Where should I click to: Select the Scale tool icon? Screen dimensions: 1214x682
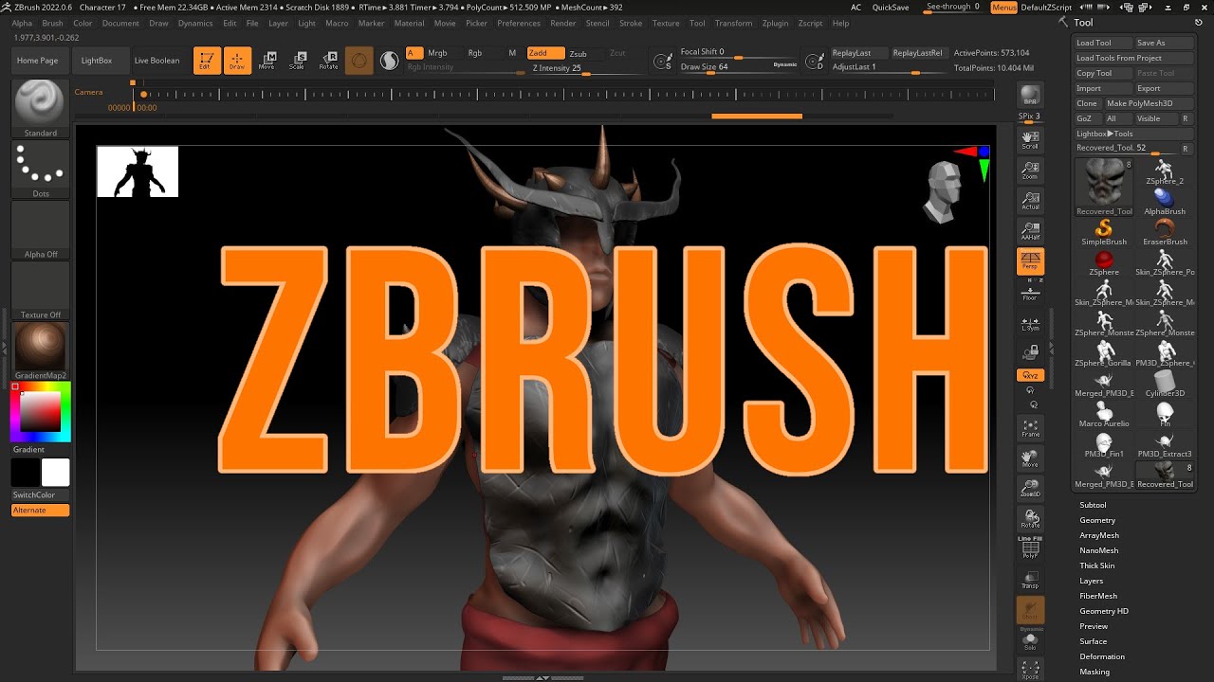(299, 60)
